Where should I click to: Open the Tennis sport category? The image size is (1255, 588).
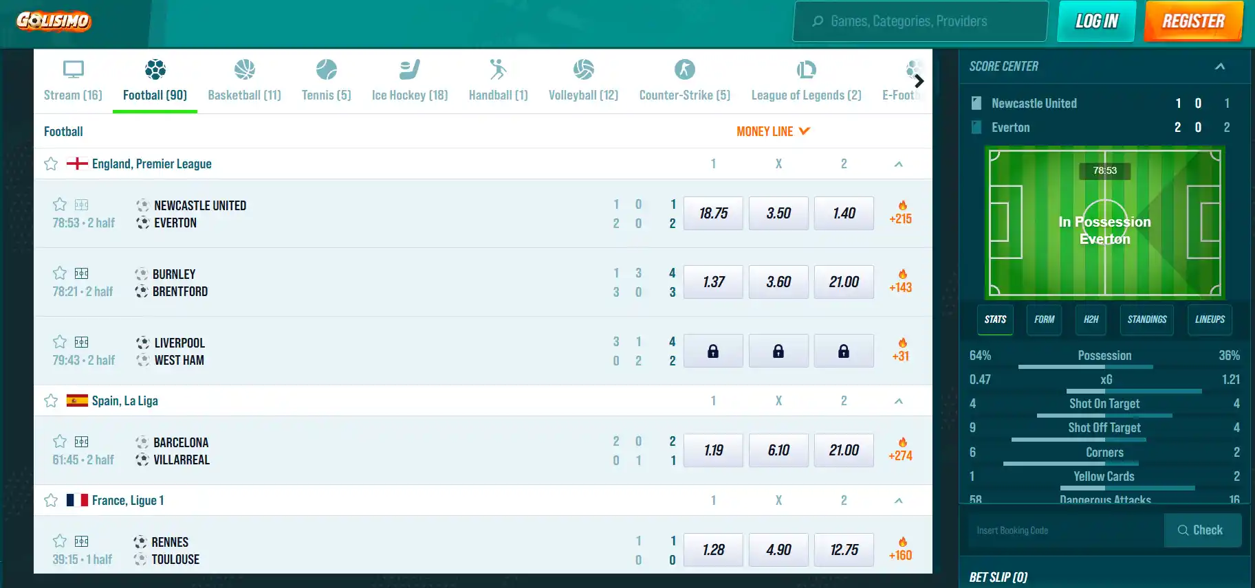click(326, 81)
